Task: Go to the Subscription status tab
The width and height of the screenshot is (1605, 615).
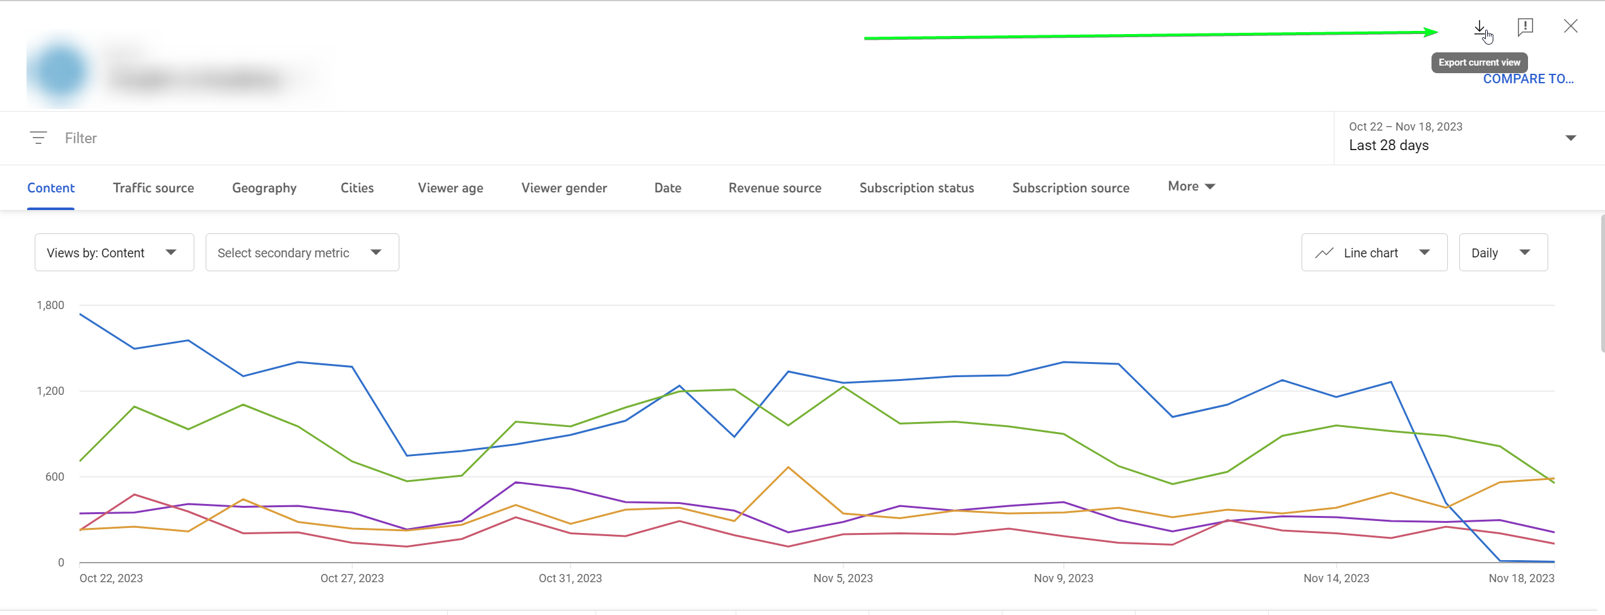Action: [917, 188]
